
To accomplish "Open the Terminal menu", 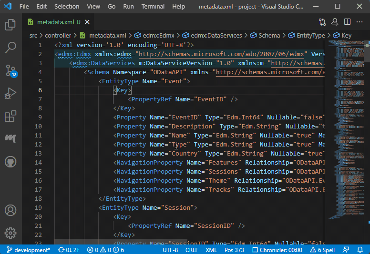I will click(x=153, y=6).
